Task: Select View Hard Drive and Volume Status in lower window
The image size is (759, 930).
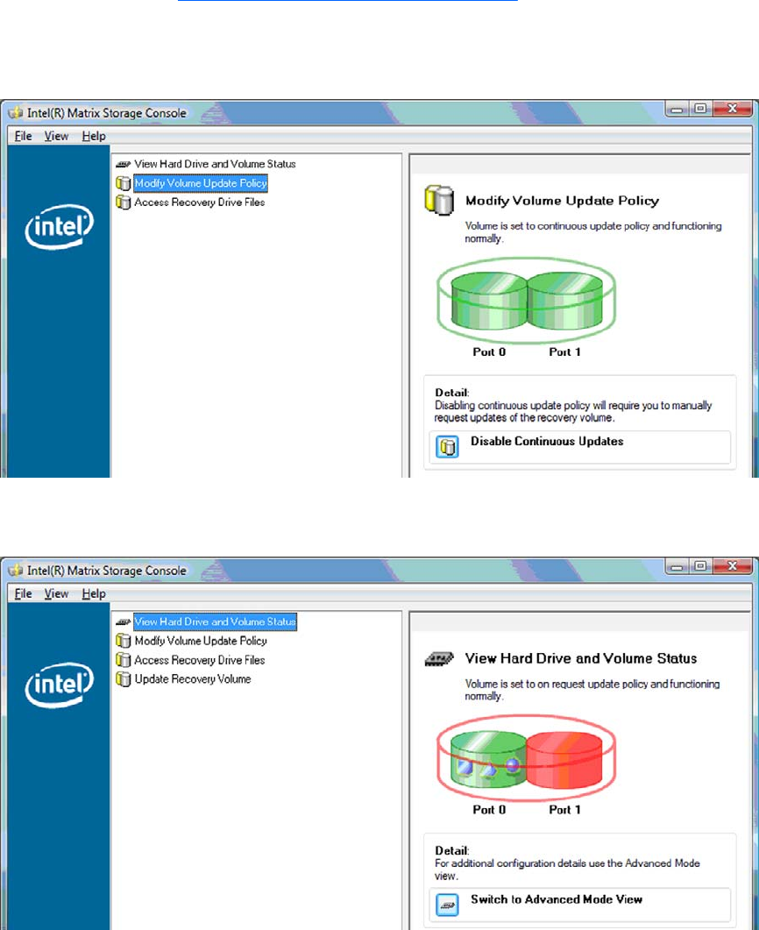Action: click(x=215, y=621)
